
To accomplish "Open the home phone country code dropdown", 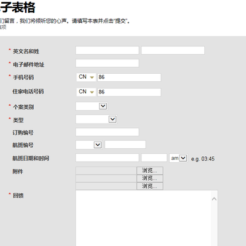I will [x=86, y=92].
